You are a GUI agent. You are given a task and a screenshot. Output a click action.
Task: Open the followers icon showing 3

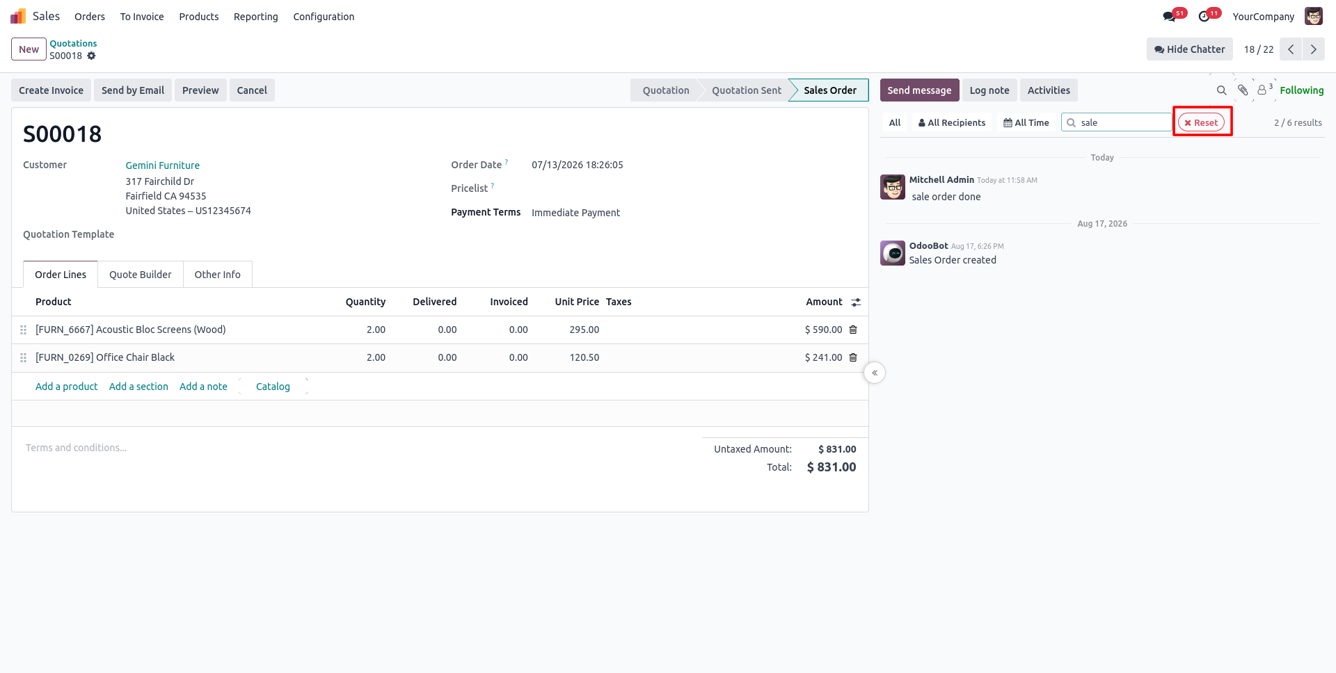click(1265, 90)
